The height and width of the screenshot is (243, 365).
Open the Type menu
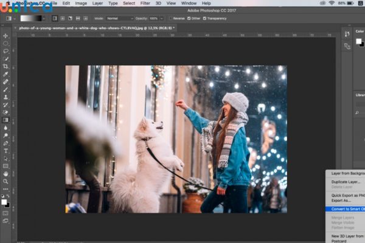coord(113,3)
